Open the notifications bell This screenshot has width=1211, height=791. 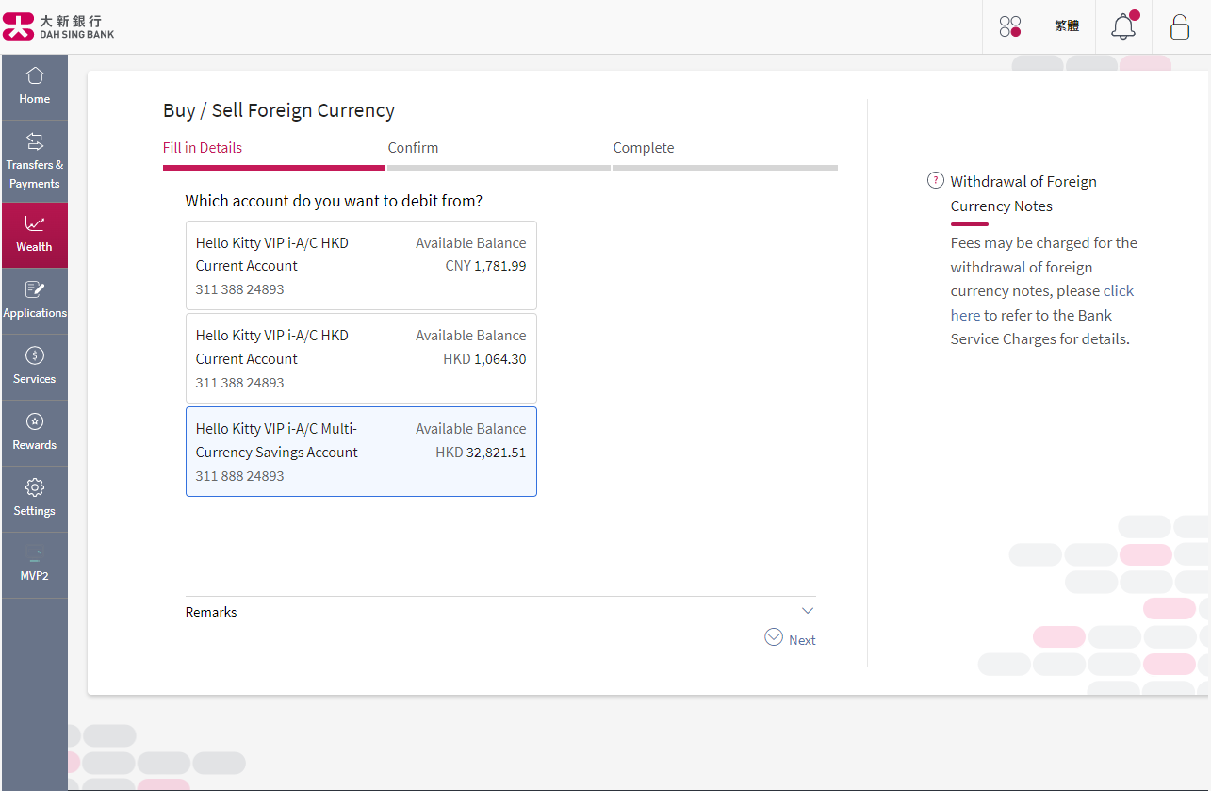pos(1123,25)
